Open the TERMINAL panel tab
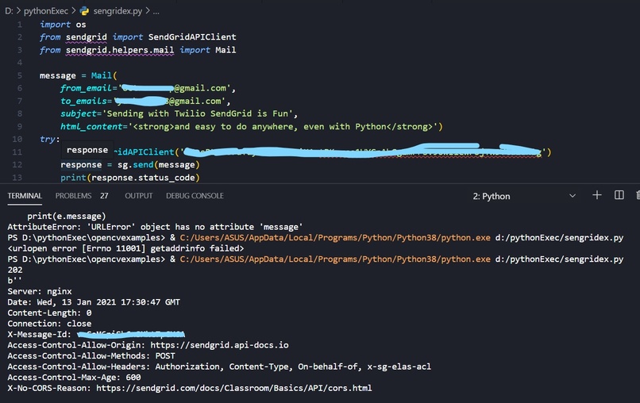The width and height of the screenshot is (640, 403). point(25,196)
